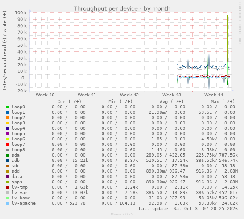Click the lv-home max write '536.02k'
Screen dimensions: 244x219
click(228, 198)
